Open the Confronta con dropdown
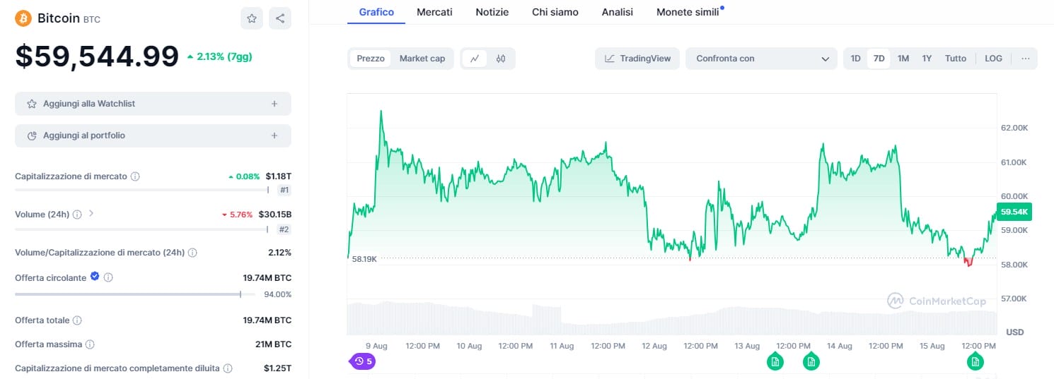The image size is (1054, 379). click(762, 59)
